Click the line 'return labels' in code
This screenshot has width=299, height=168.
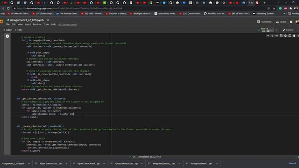click(29, 117)
